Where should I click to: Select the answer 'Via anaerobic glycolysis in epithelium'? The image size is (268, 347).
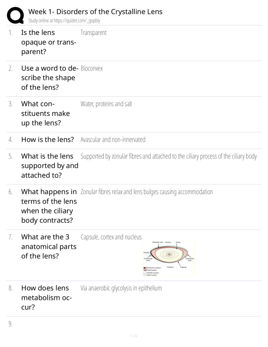coord(121,288)
